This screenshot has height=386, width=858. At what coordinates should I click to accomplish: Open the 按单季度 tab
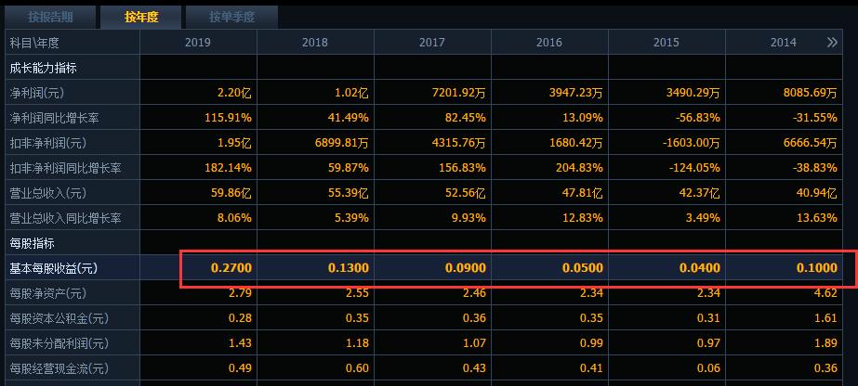pos(231,17)
